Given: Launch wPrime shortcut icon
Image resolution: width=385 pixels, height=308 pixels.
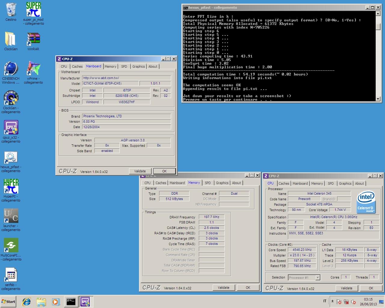Looking at the screenshot, I should [x=33, y=72].
